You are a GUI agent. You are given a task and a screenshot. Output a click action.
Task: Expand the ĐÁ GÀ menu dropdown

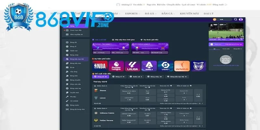coord(151,14)
